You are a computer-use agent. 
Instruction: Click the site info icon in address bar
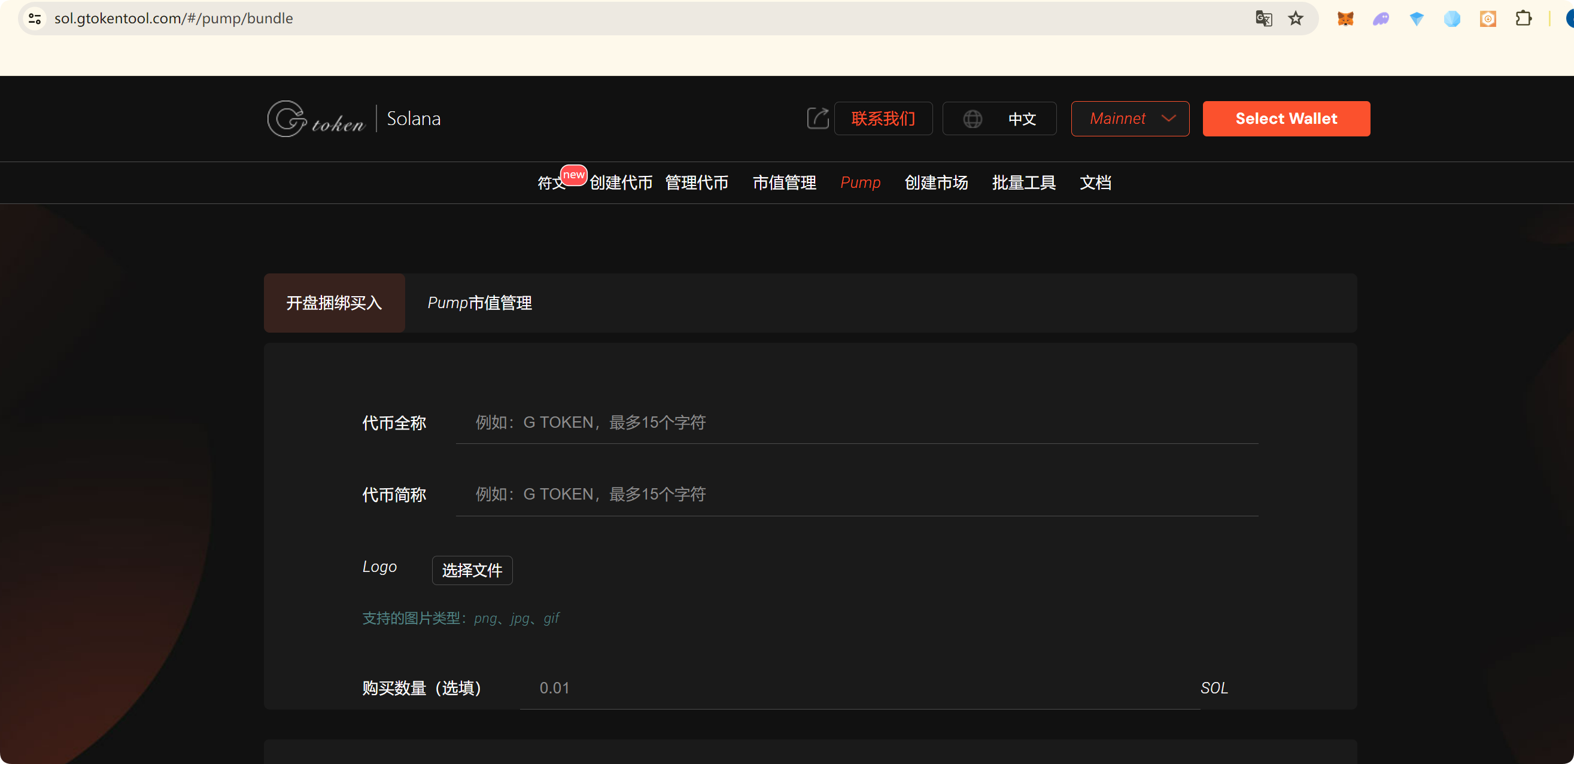[35, 19]
